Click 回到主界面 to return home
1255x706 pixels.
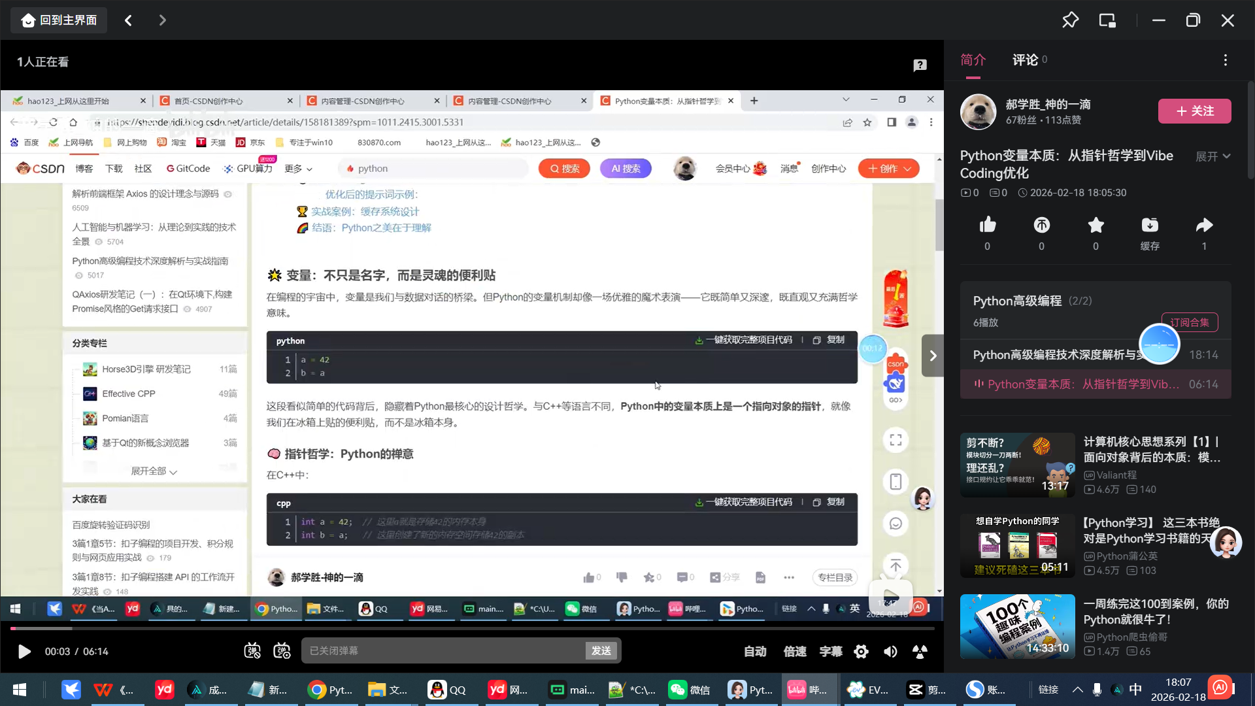(59, 20)
